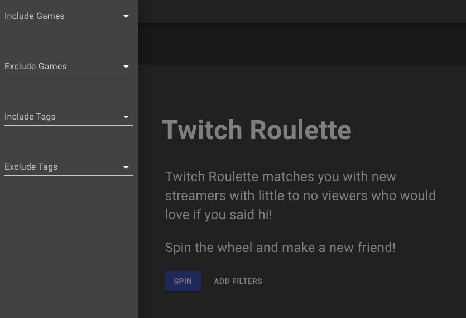Image resolution: width=466 pixels, height=318 pixels.
Task: Click empty space below Exclude Tags in drawer
Action: pos(69,246)
